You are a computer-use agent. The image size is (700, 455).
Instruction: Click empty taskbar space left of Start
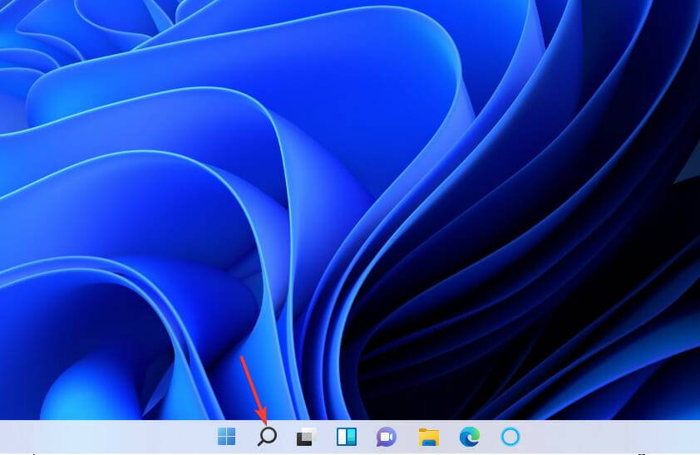[100, 437]
